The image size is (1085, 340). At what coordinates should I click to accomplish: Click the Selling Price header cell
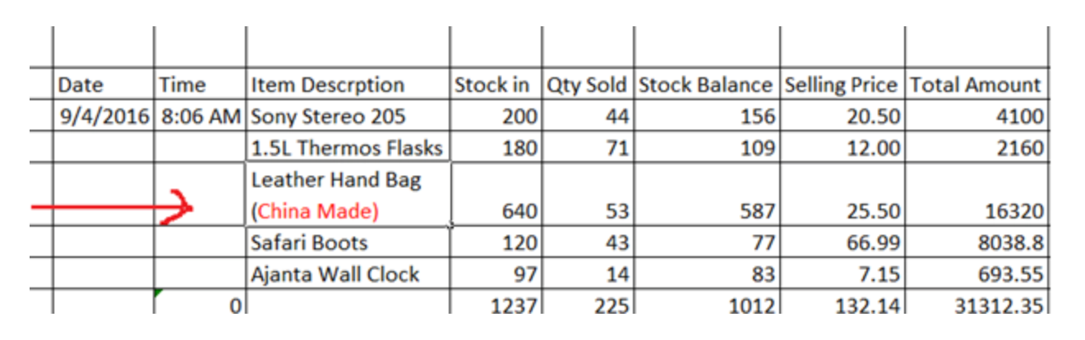point(842,85)
